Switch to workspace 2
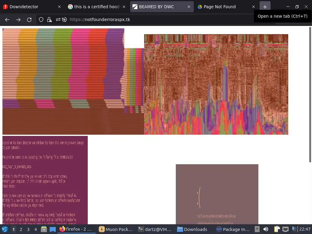 pyautogui.click(x=21, y=229)
